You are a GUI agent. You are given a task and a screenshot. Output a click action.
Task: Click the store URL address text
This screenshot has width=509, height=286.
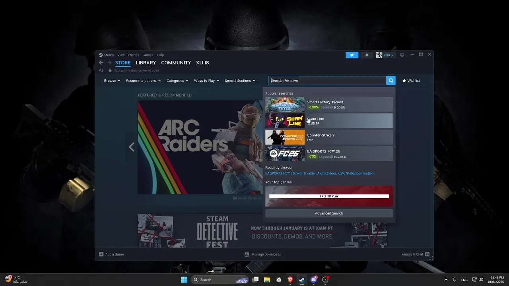(x=136, y=71)
